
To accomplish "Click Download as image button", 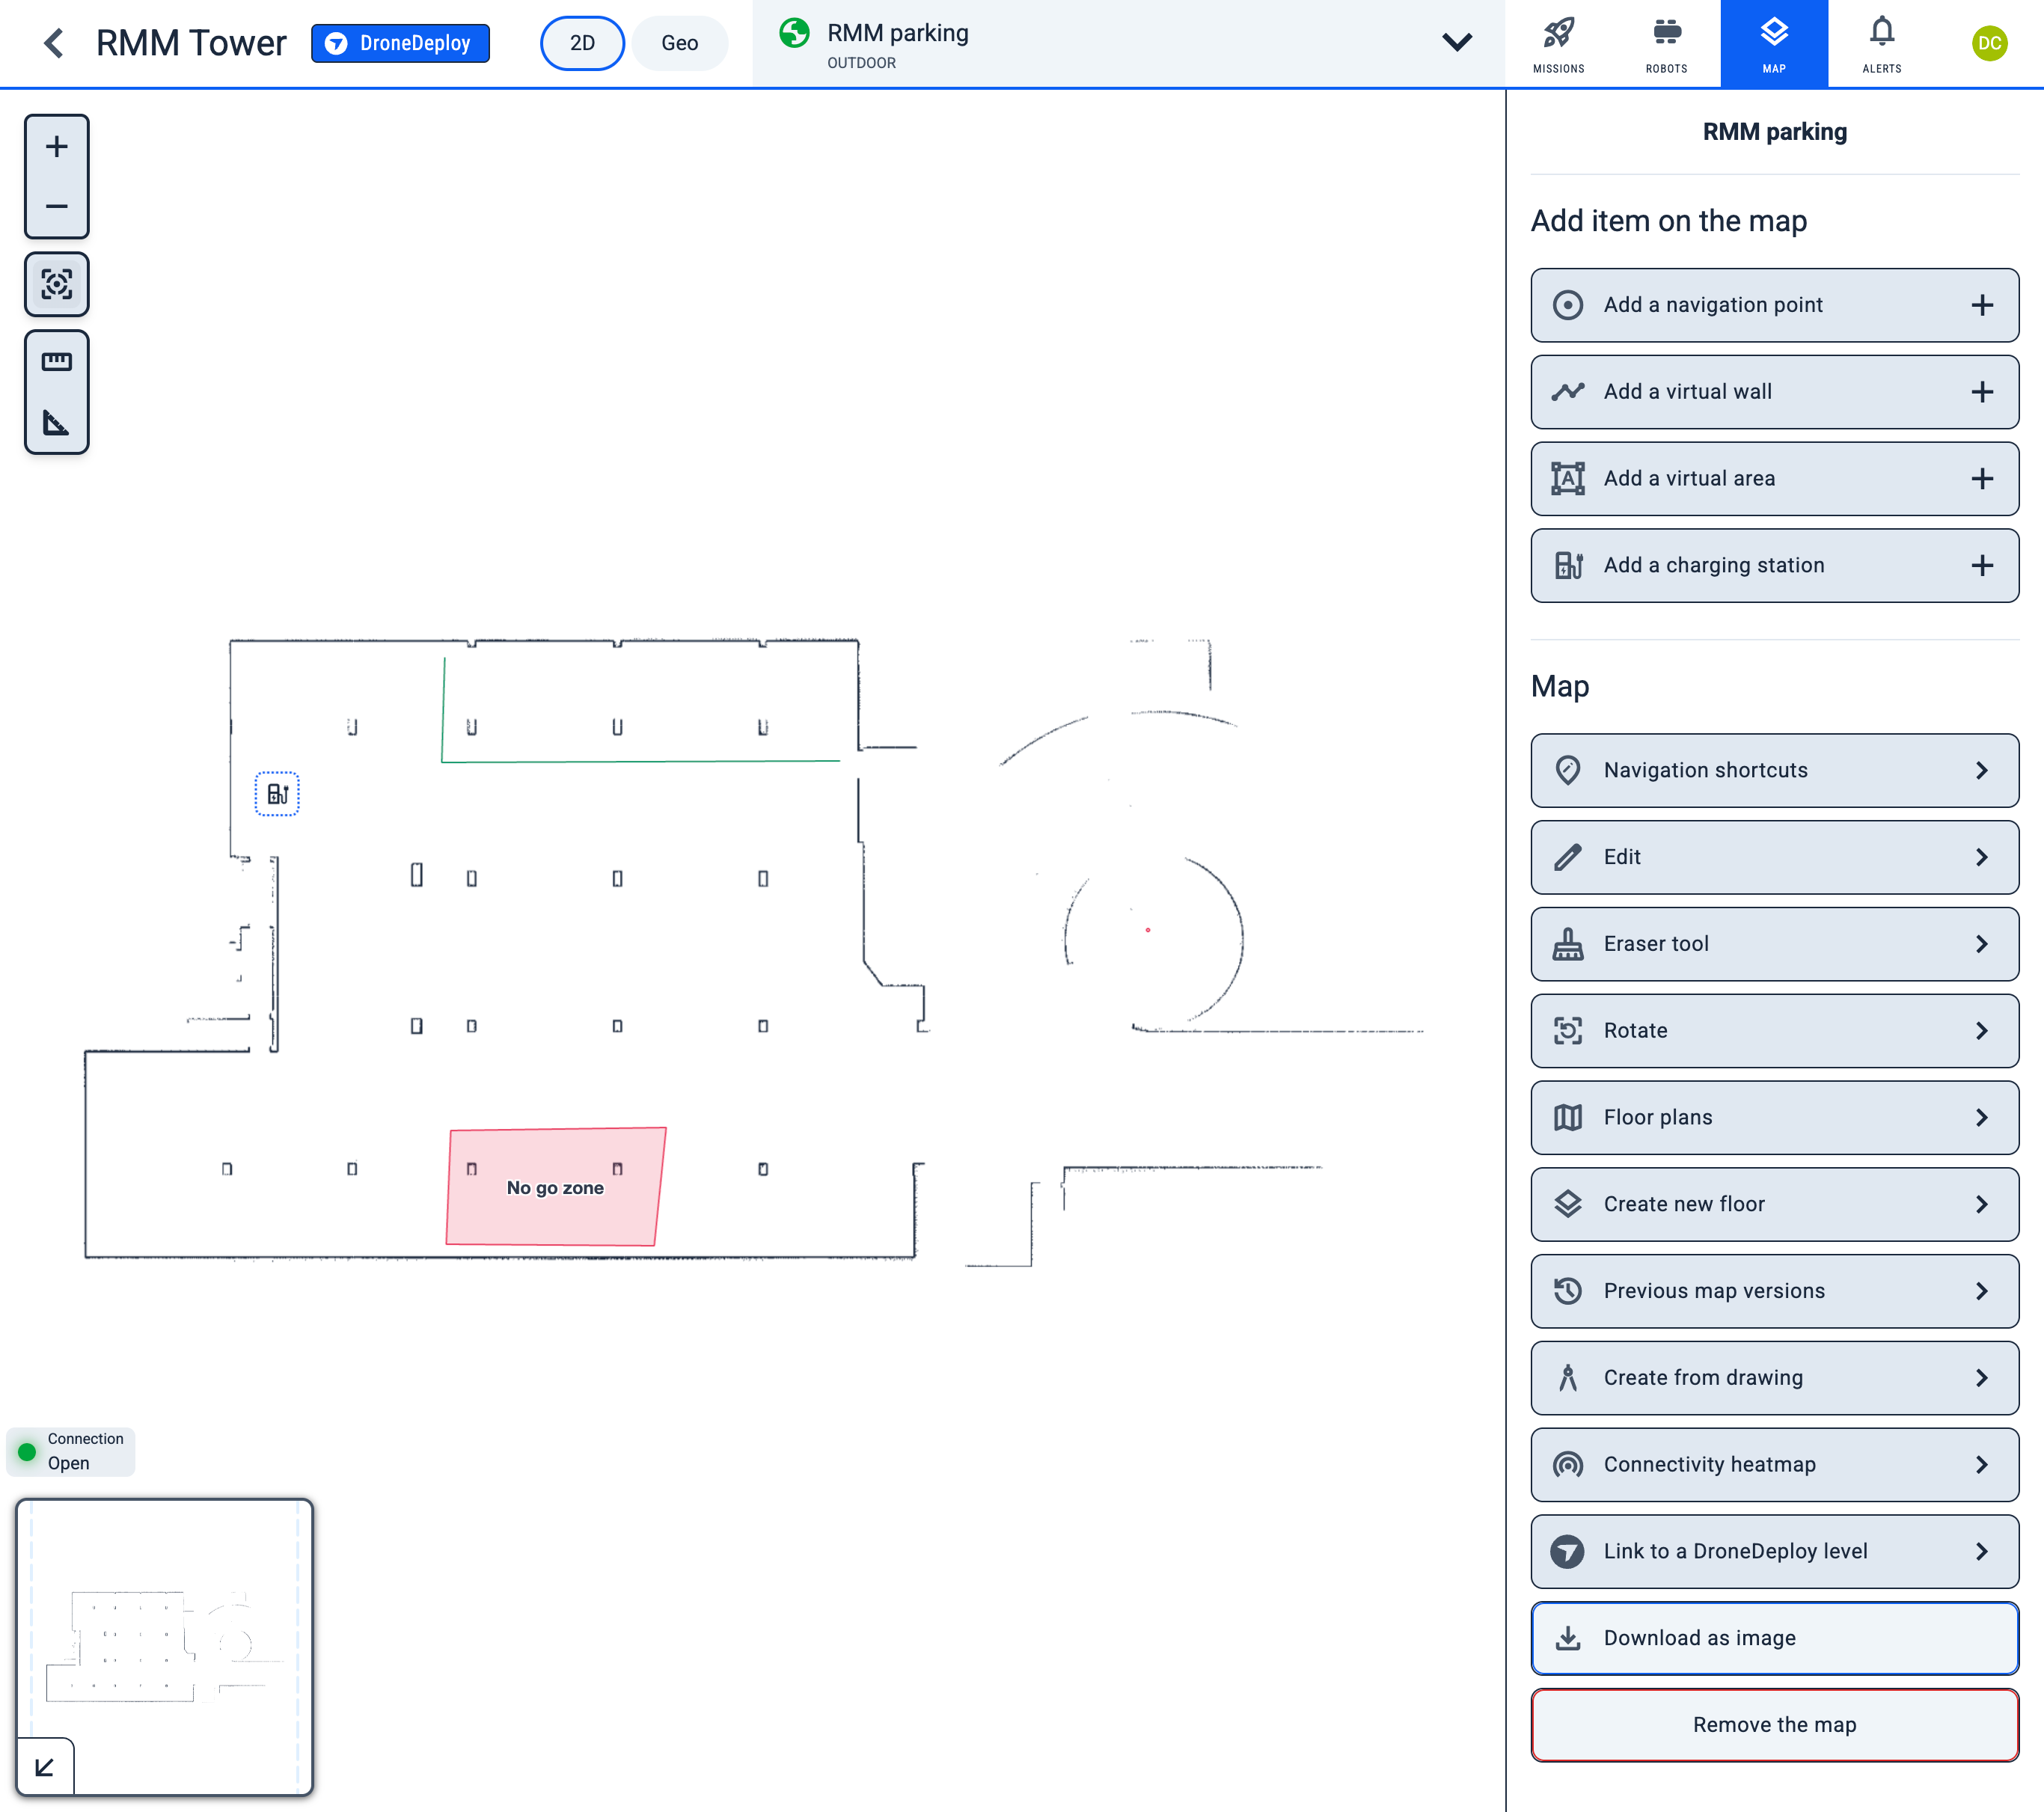I will click(1774, 1638).
